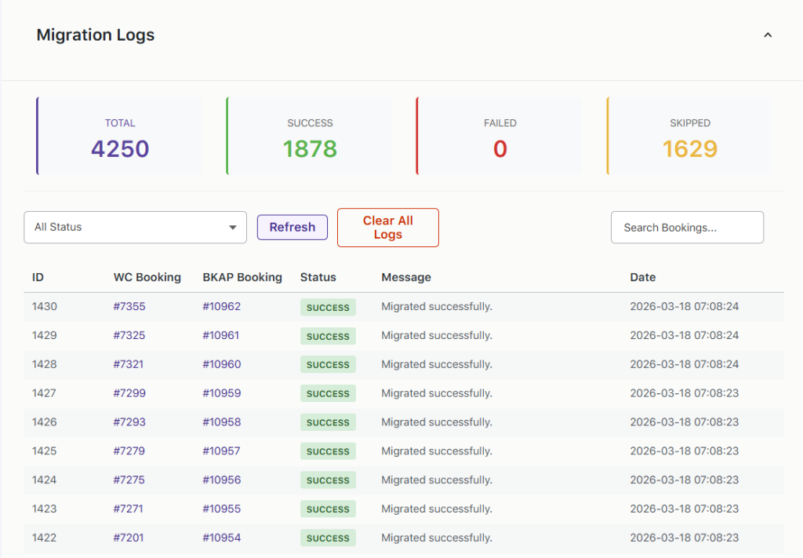
Task: Click the Total 4250 stat card
Action: coord(119,137)
